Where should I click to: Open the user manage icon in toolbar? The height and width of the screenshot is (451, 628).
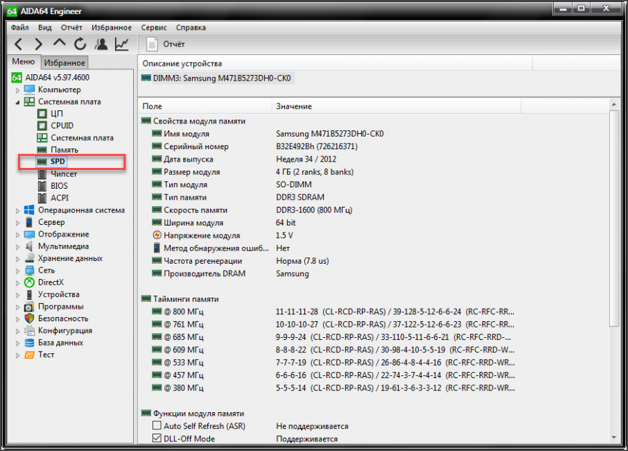101,44
